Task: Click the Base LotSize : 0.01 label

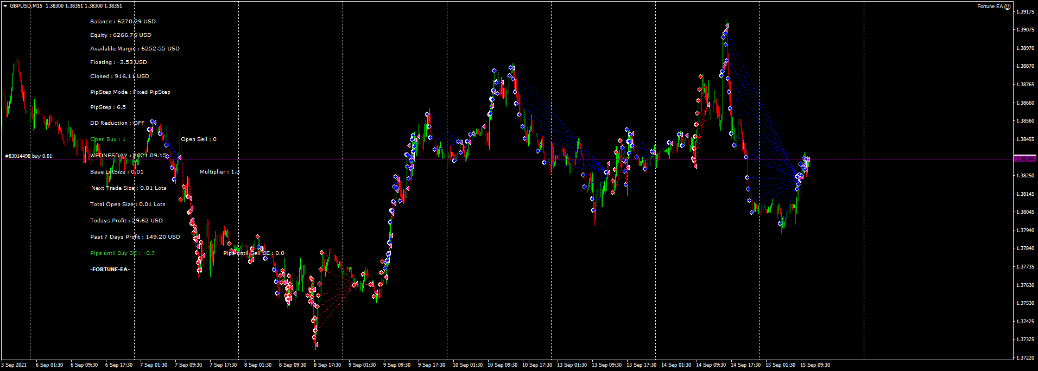Action: point(117,172)
